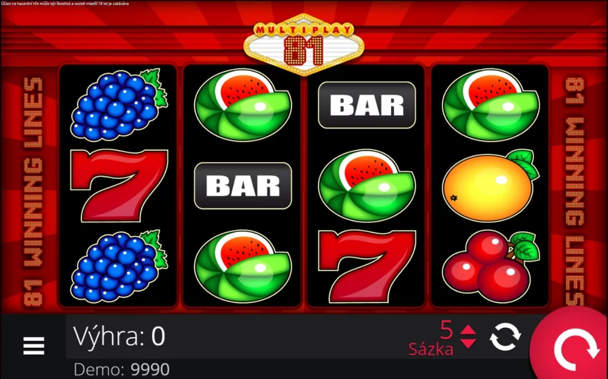The image size is (608, 379).
Task: Click the top watermelon on second reel
Action: [243, 105]
